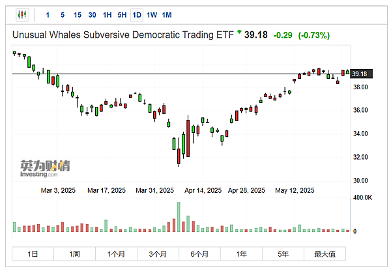Click the Apr 14, 2025 date label
Viewport: 391px width, 273px height.
[x=203, y=190]
